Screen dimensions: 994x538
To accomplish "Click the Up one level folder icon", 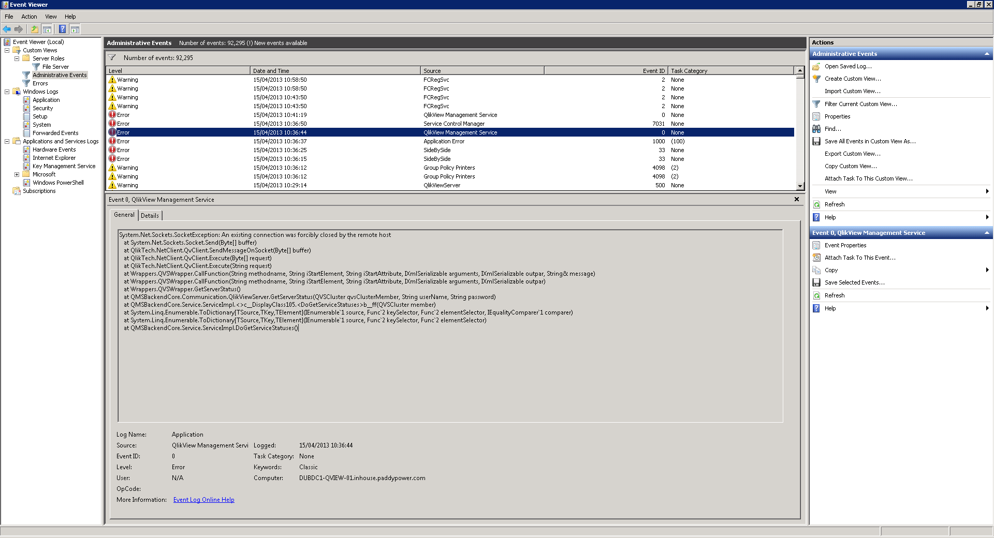I will pyautogui.click(x=34, y=29).
